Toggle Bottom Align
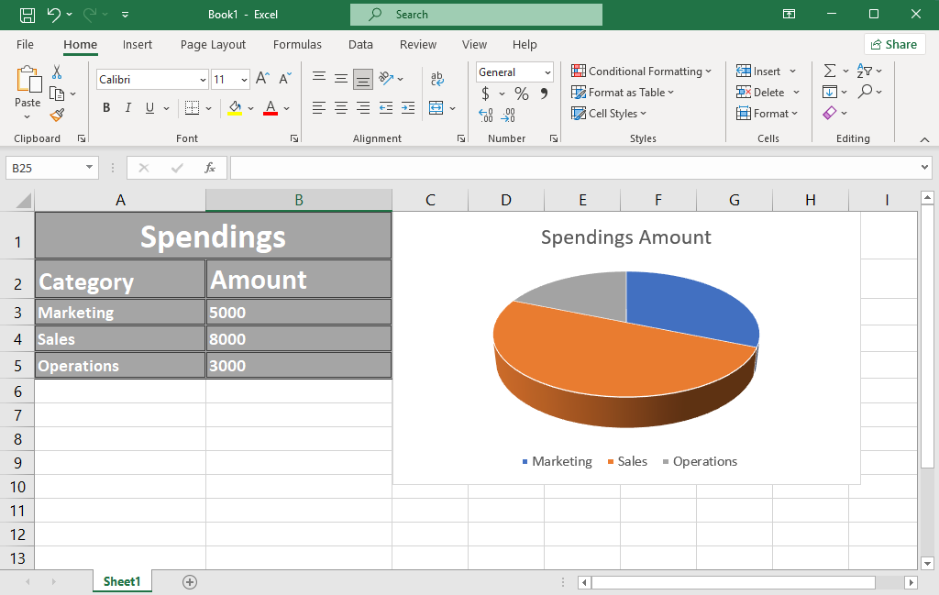 coord(363,79)
